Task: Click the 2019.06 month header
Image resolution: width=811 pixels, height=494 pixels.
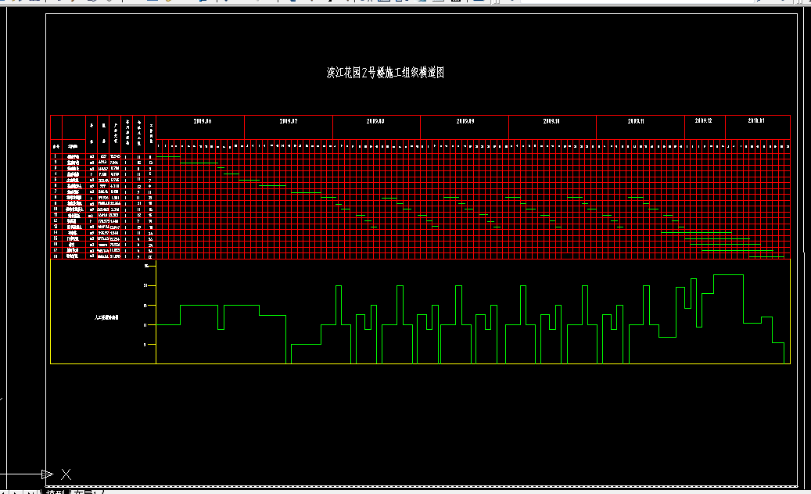Action: click(203, 121)
